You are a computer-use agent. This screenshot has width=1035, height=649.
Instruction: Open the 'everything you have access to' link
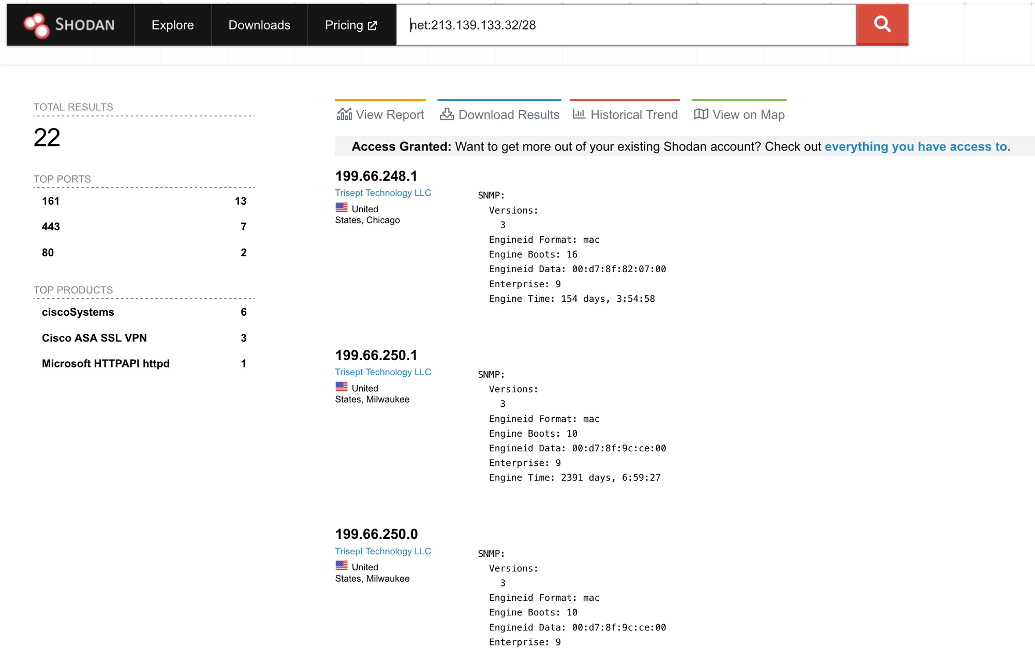pyautogui.click(x=917, y=146)
